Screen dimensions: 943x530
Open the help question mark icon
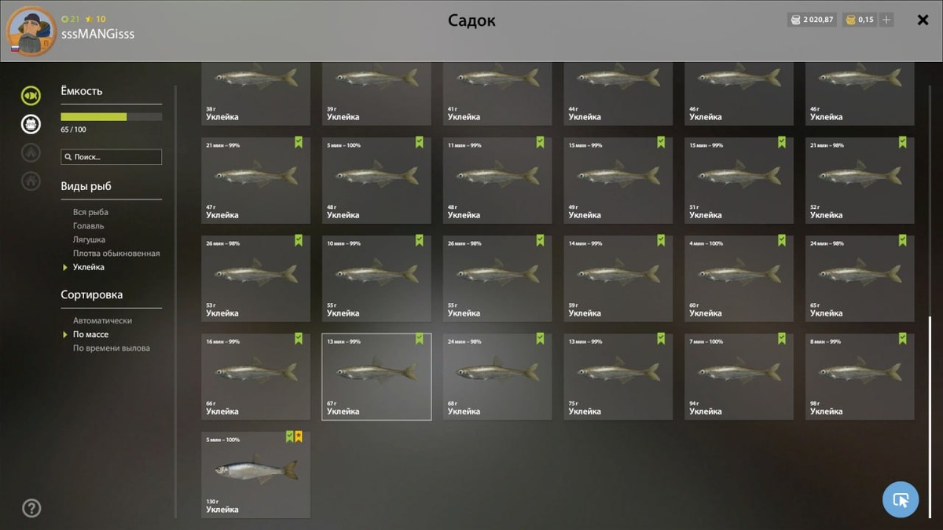31,508
